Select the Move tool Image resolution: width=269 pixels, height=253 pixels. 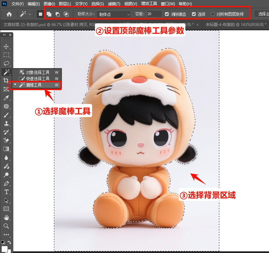[7, 47]
